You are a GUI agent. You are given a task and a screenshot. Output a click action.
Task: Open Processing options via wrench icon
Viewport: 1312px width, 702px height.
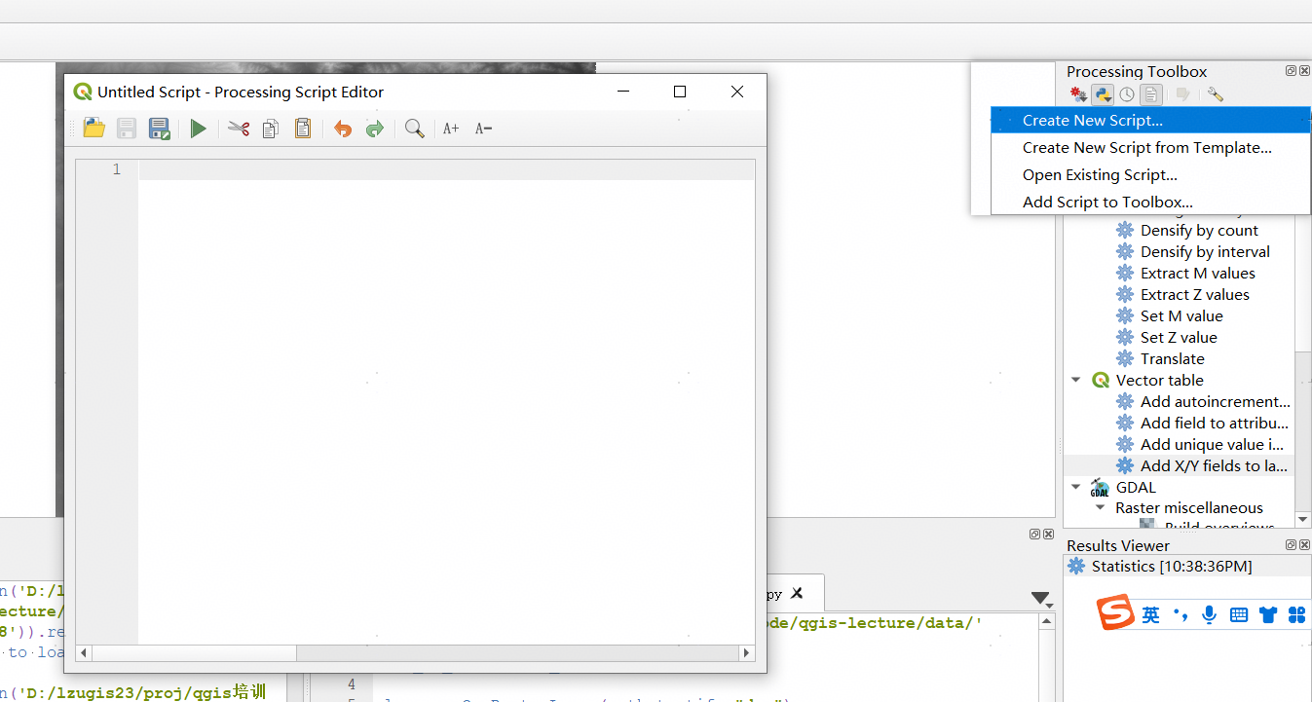(1215, 94)
